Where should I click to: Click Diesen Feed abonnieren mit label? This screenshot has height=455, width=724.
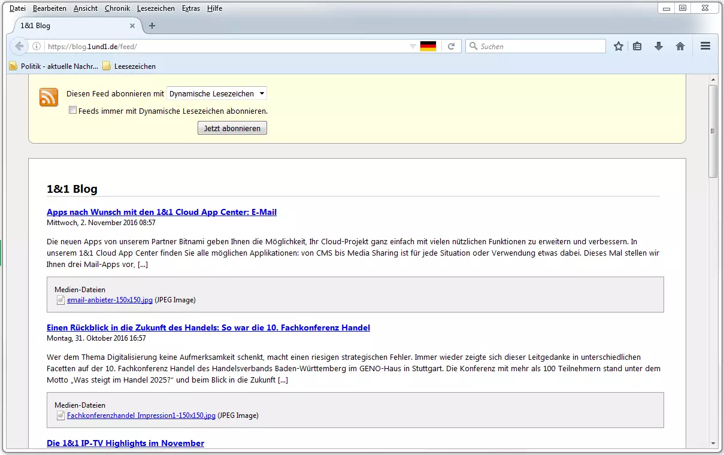pyautogui.click(x=115, y=94)
